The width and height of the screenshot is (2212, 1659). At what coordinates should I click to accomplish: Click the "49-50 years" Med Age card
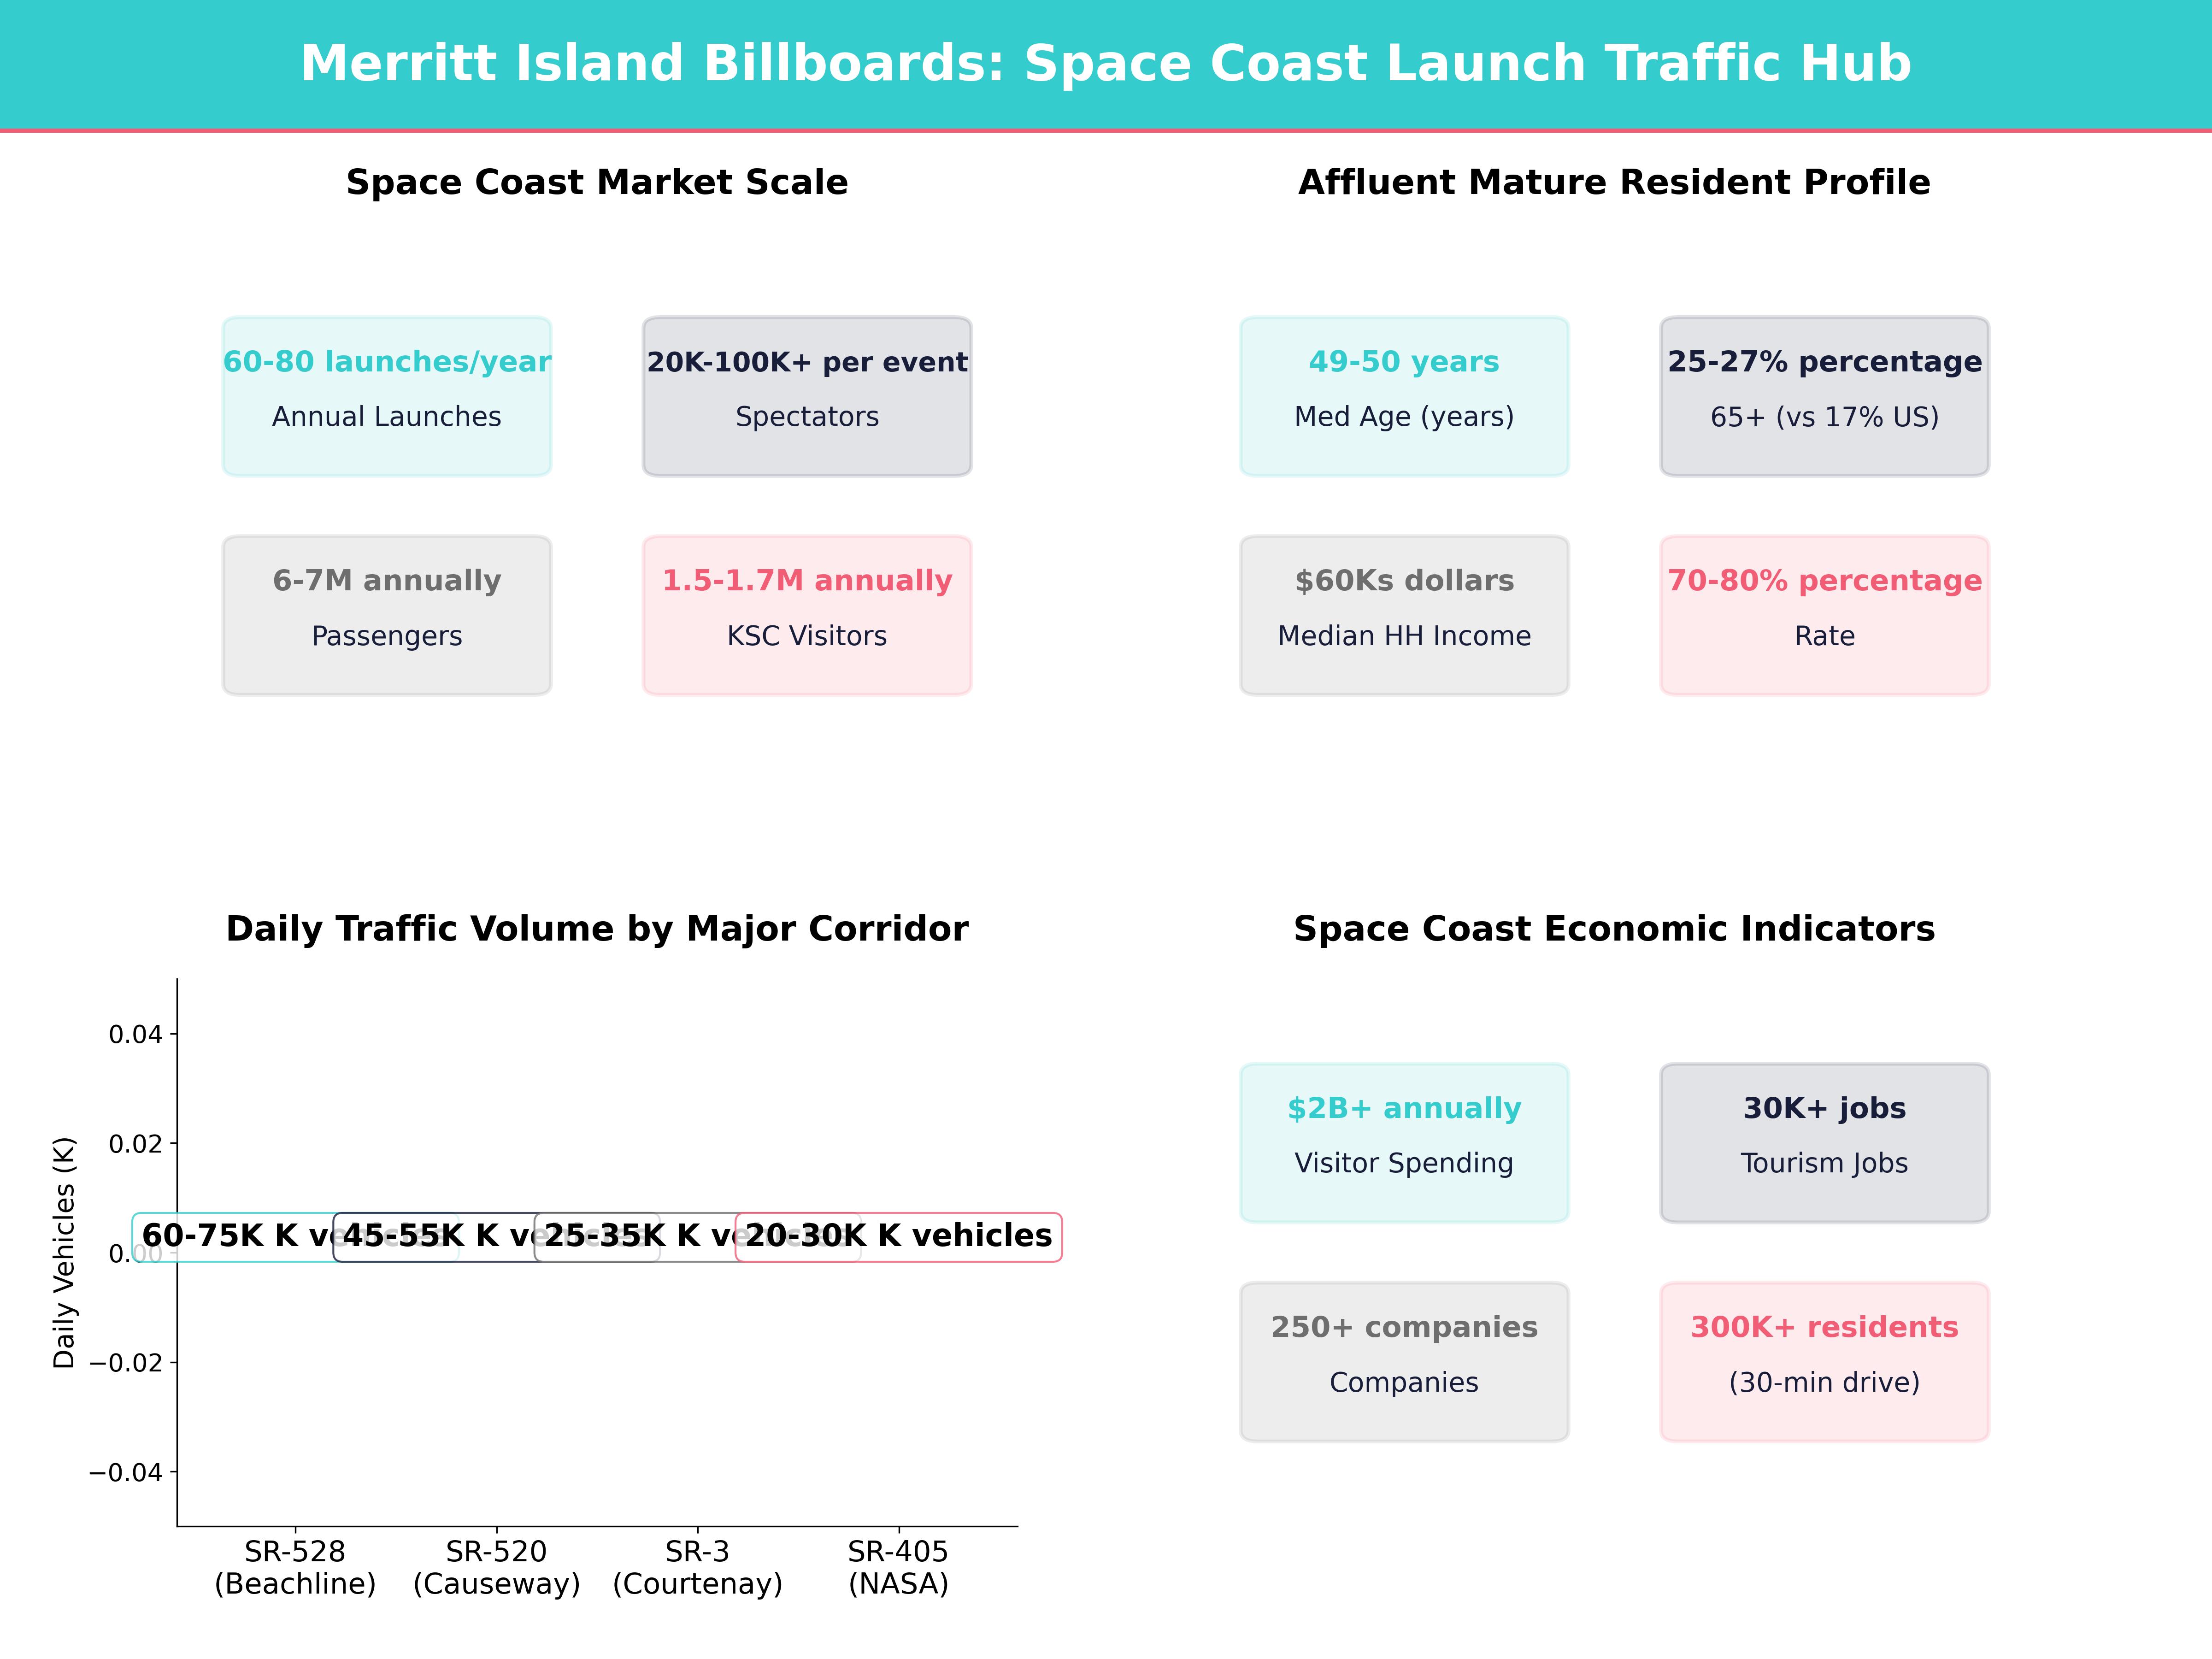coord(1404,395)
